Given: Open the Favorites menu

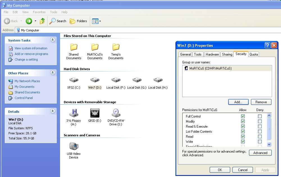Looking at the screenshot, I should pyautogui.click(x=39, y=12).
